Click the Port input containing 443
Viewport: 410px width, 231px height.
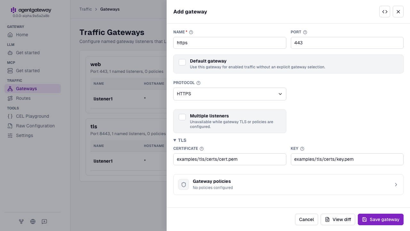coord(347,43)
